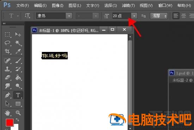This screenshot has width=194, height=130.
Task: Select the Hand tool
Action: click(7, 113)
